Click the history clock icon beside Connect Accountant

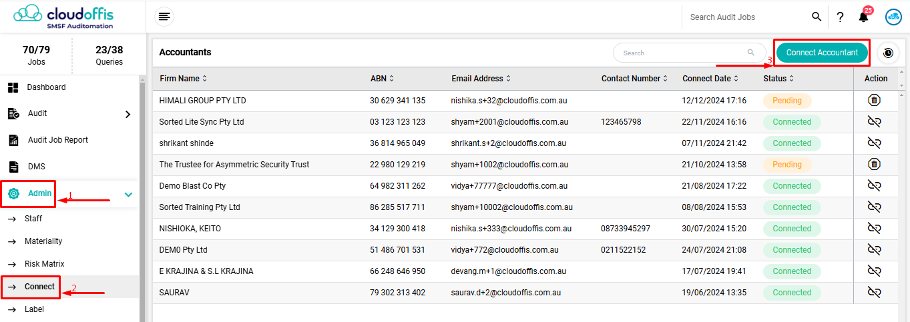887,53
